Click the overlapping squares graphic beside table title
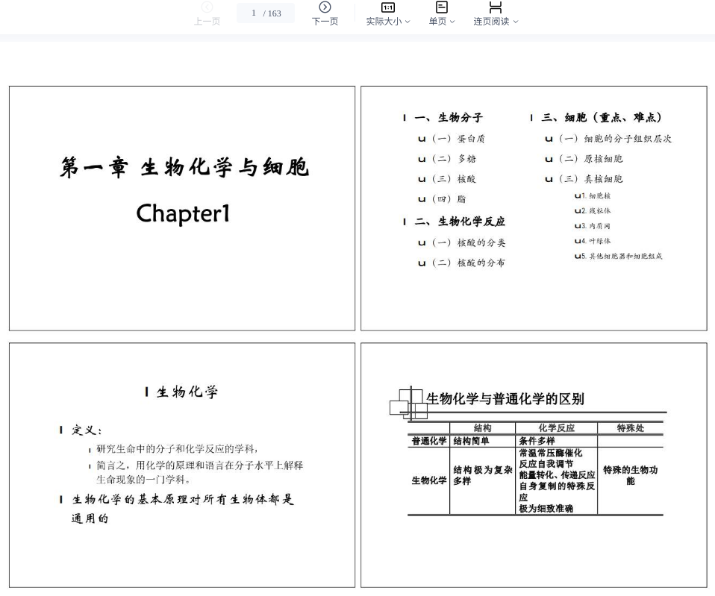 (408, 404)
